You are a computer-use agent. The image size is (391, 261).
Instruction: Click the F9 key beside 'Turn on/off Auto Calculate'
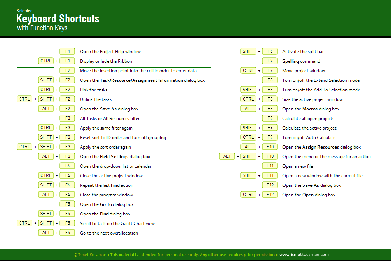pyautogui.click(x=270, y=137)
